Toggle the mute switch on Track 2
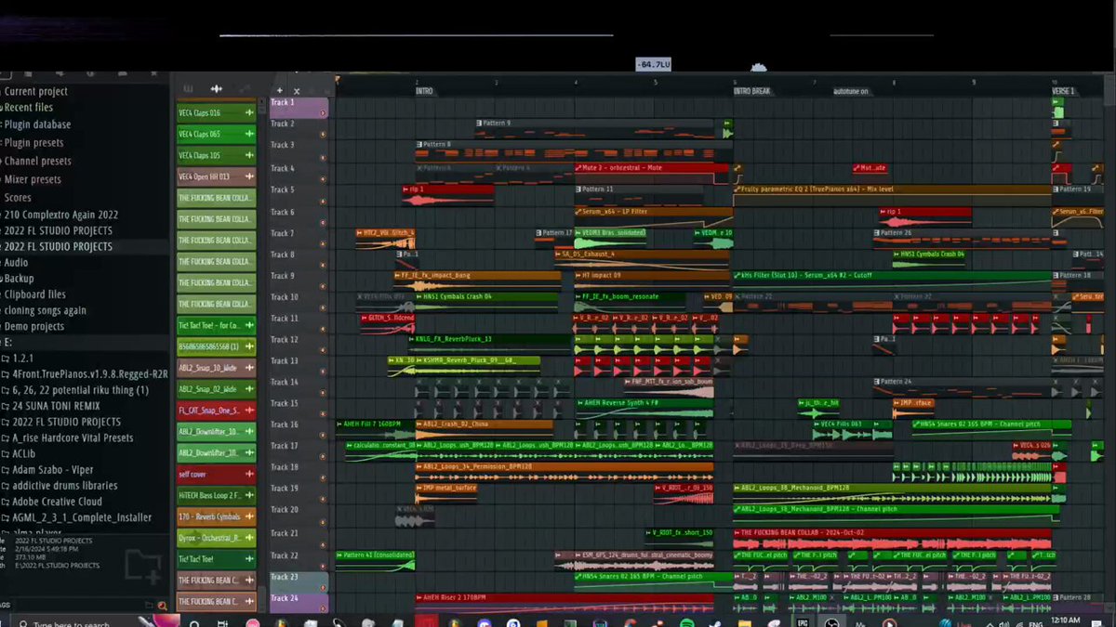 [323, 134]
